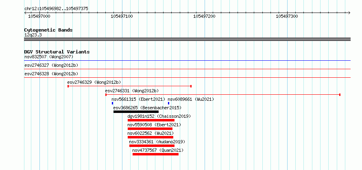Click ruler position 105497200

point(204,16)
